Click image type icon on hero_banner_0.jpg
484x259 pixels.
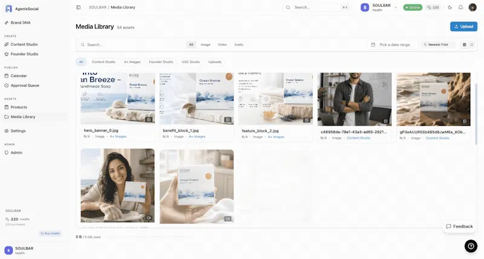click(149, 119)
